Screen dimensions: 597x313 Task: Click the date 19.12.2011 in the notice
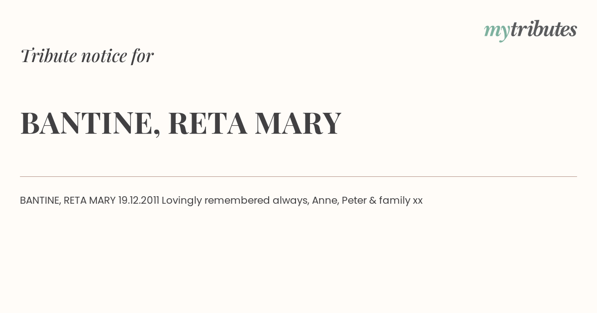[139, 201]
